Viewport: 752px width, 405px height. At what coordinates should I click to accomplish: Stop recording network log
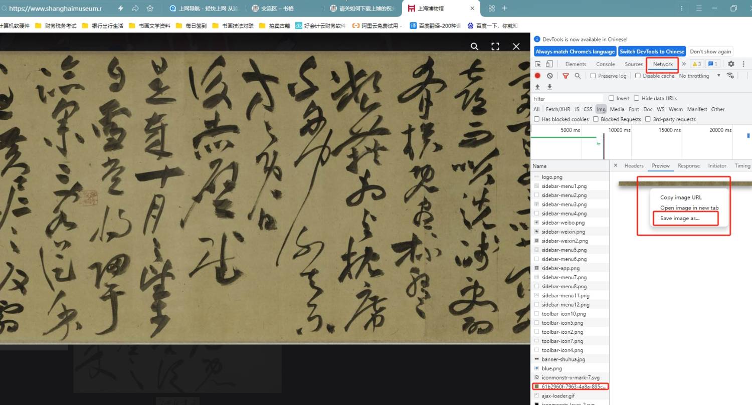(x=537, y=76)
